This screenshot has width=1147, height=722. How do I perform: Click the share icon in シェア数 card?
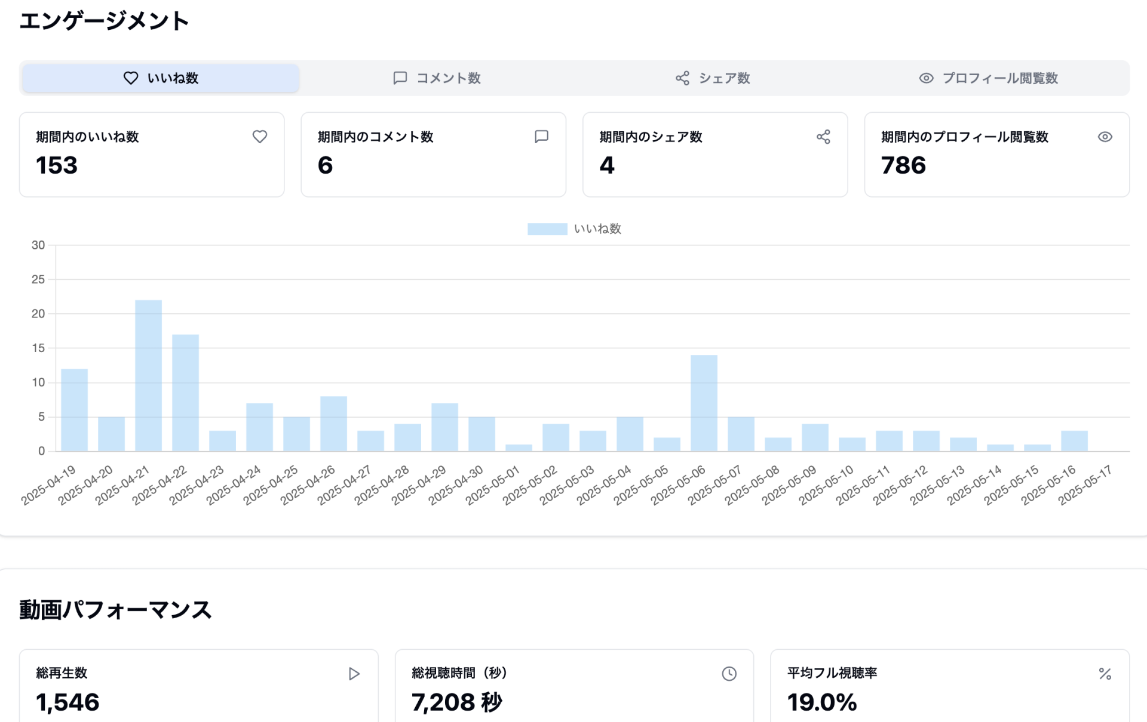[x=823, y=137]
